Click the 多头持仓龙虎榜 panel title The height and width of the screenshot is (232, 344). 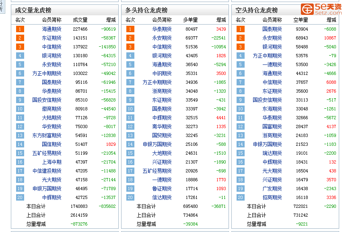146,10
